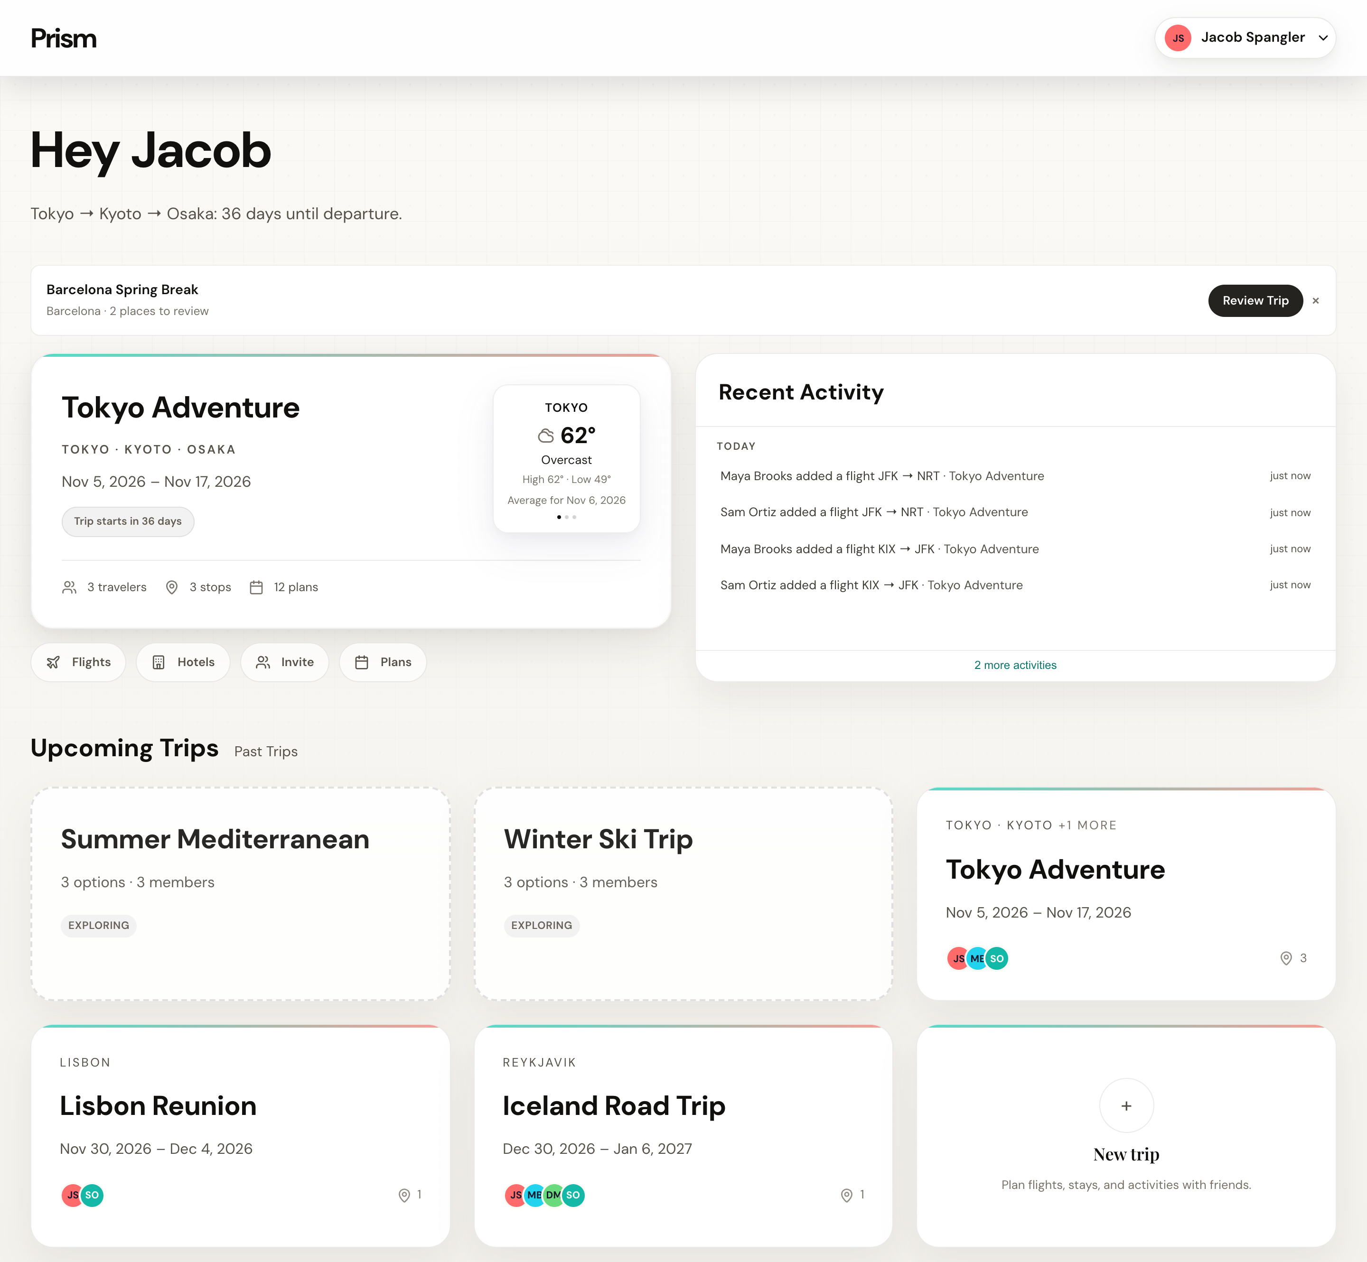Screen dimensions: 1367x1262
Task: Show 2 more activities
Action: 1015,665
